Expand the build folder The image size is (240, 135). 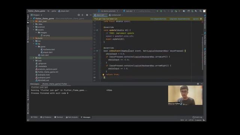[x=34, y=38]
